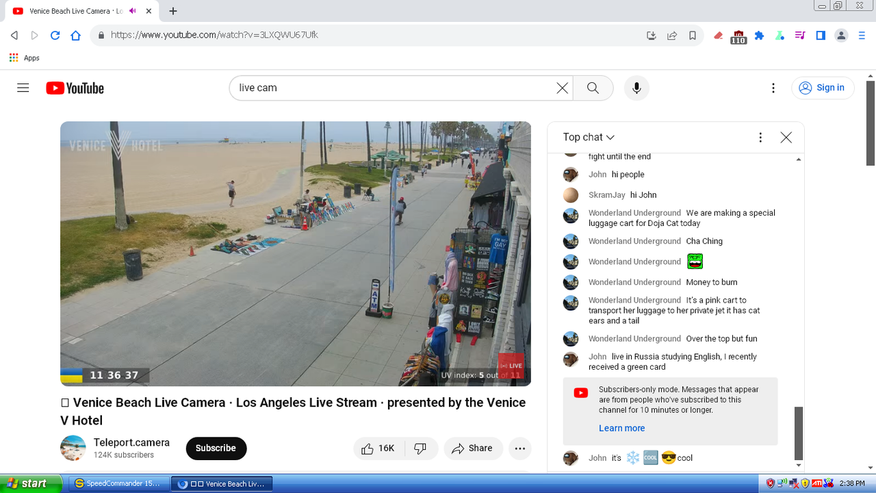Expand the Top chat dropdown

(x=589, y=138)
